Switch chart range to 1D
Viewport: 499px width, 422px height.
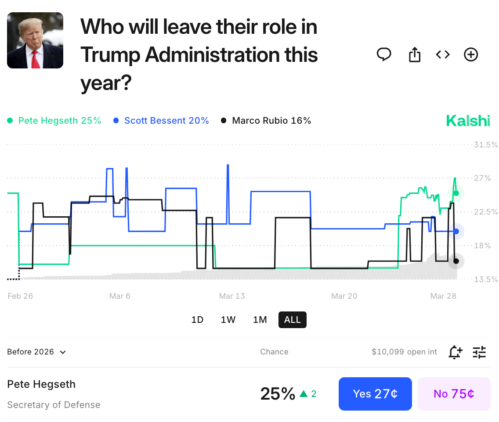[197, 320]
